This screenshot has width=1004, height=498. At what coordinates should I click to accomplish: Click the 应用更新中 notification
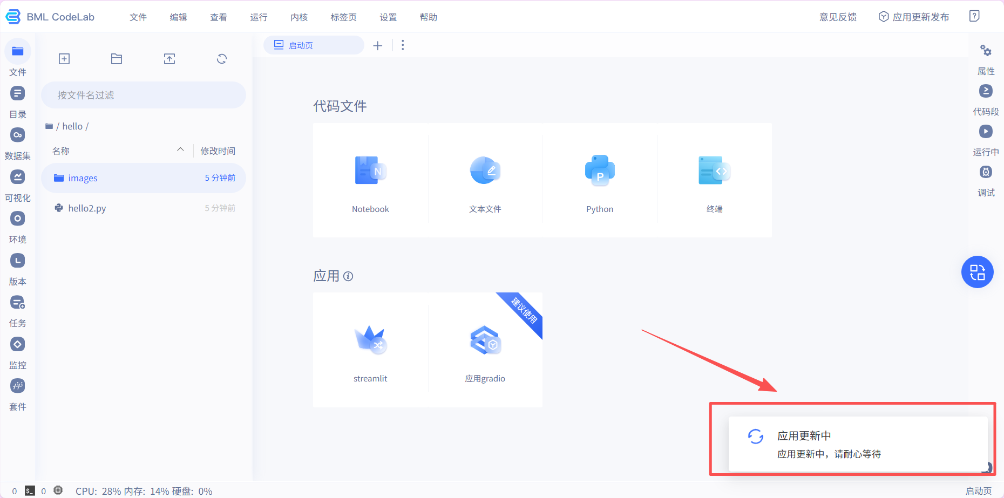click(858, 444)
